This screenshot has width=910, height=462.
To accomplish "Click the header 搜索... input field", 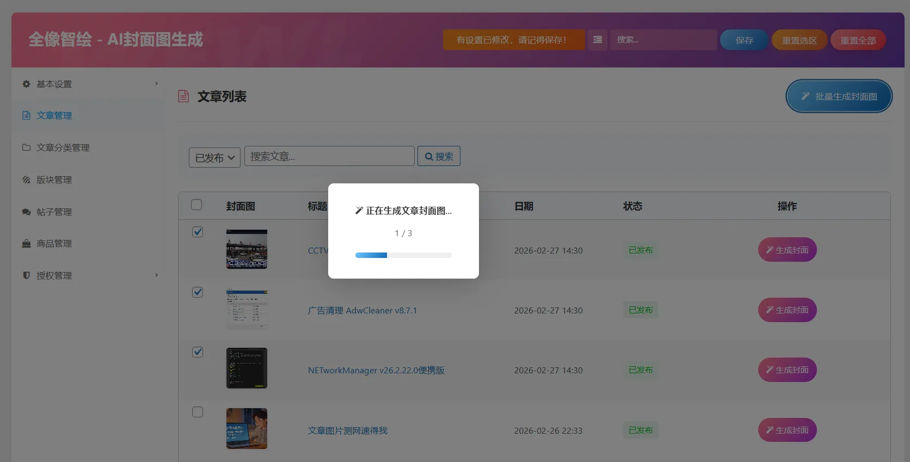I will point(663,40).
